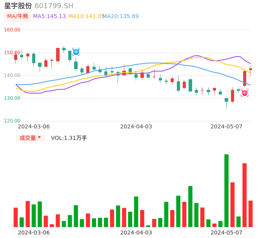Click the 2024-03-06 date under the price chart
The image size is (269, 238).
34,126
